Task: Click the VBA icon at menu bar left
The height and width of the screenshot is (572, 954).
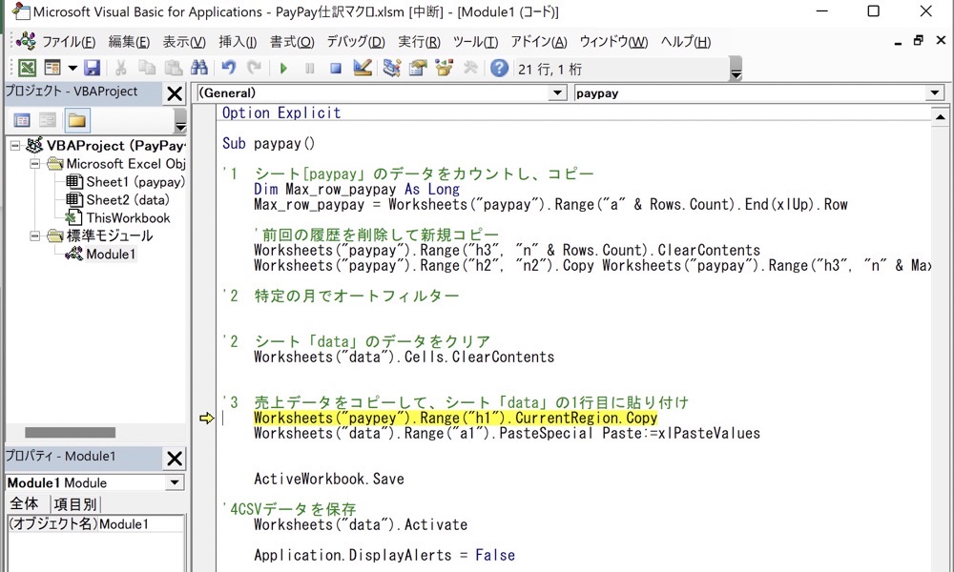Action: [26, 41]
